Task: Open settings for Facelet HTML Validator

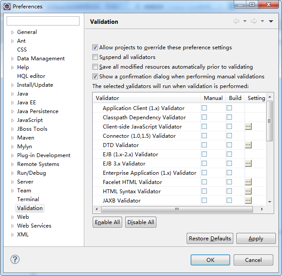Action: 248,182
